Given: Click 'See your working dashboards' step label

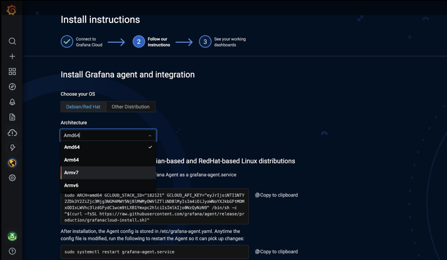Looking at the screenshot, I should click(230, 42).
